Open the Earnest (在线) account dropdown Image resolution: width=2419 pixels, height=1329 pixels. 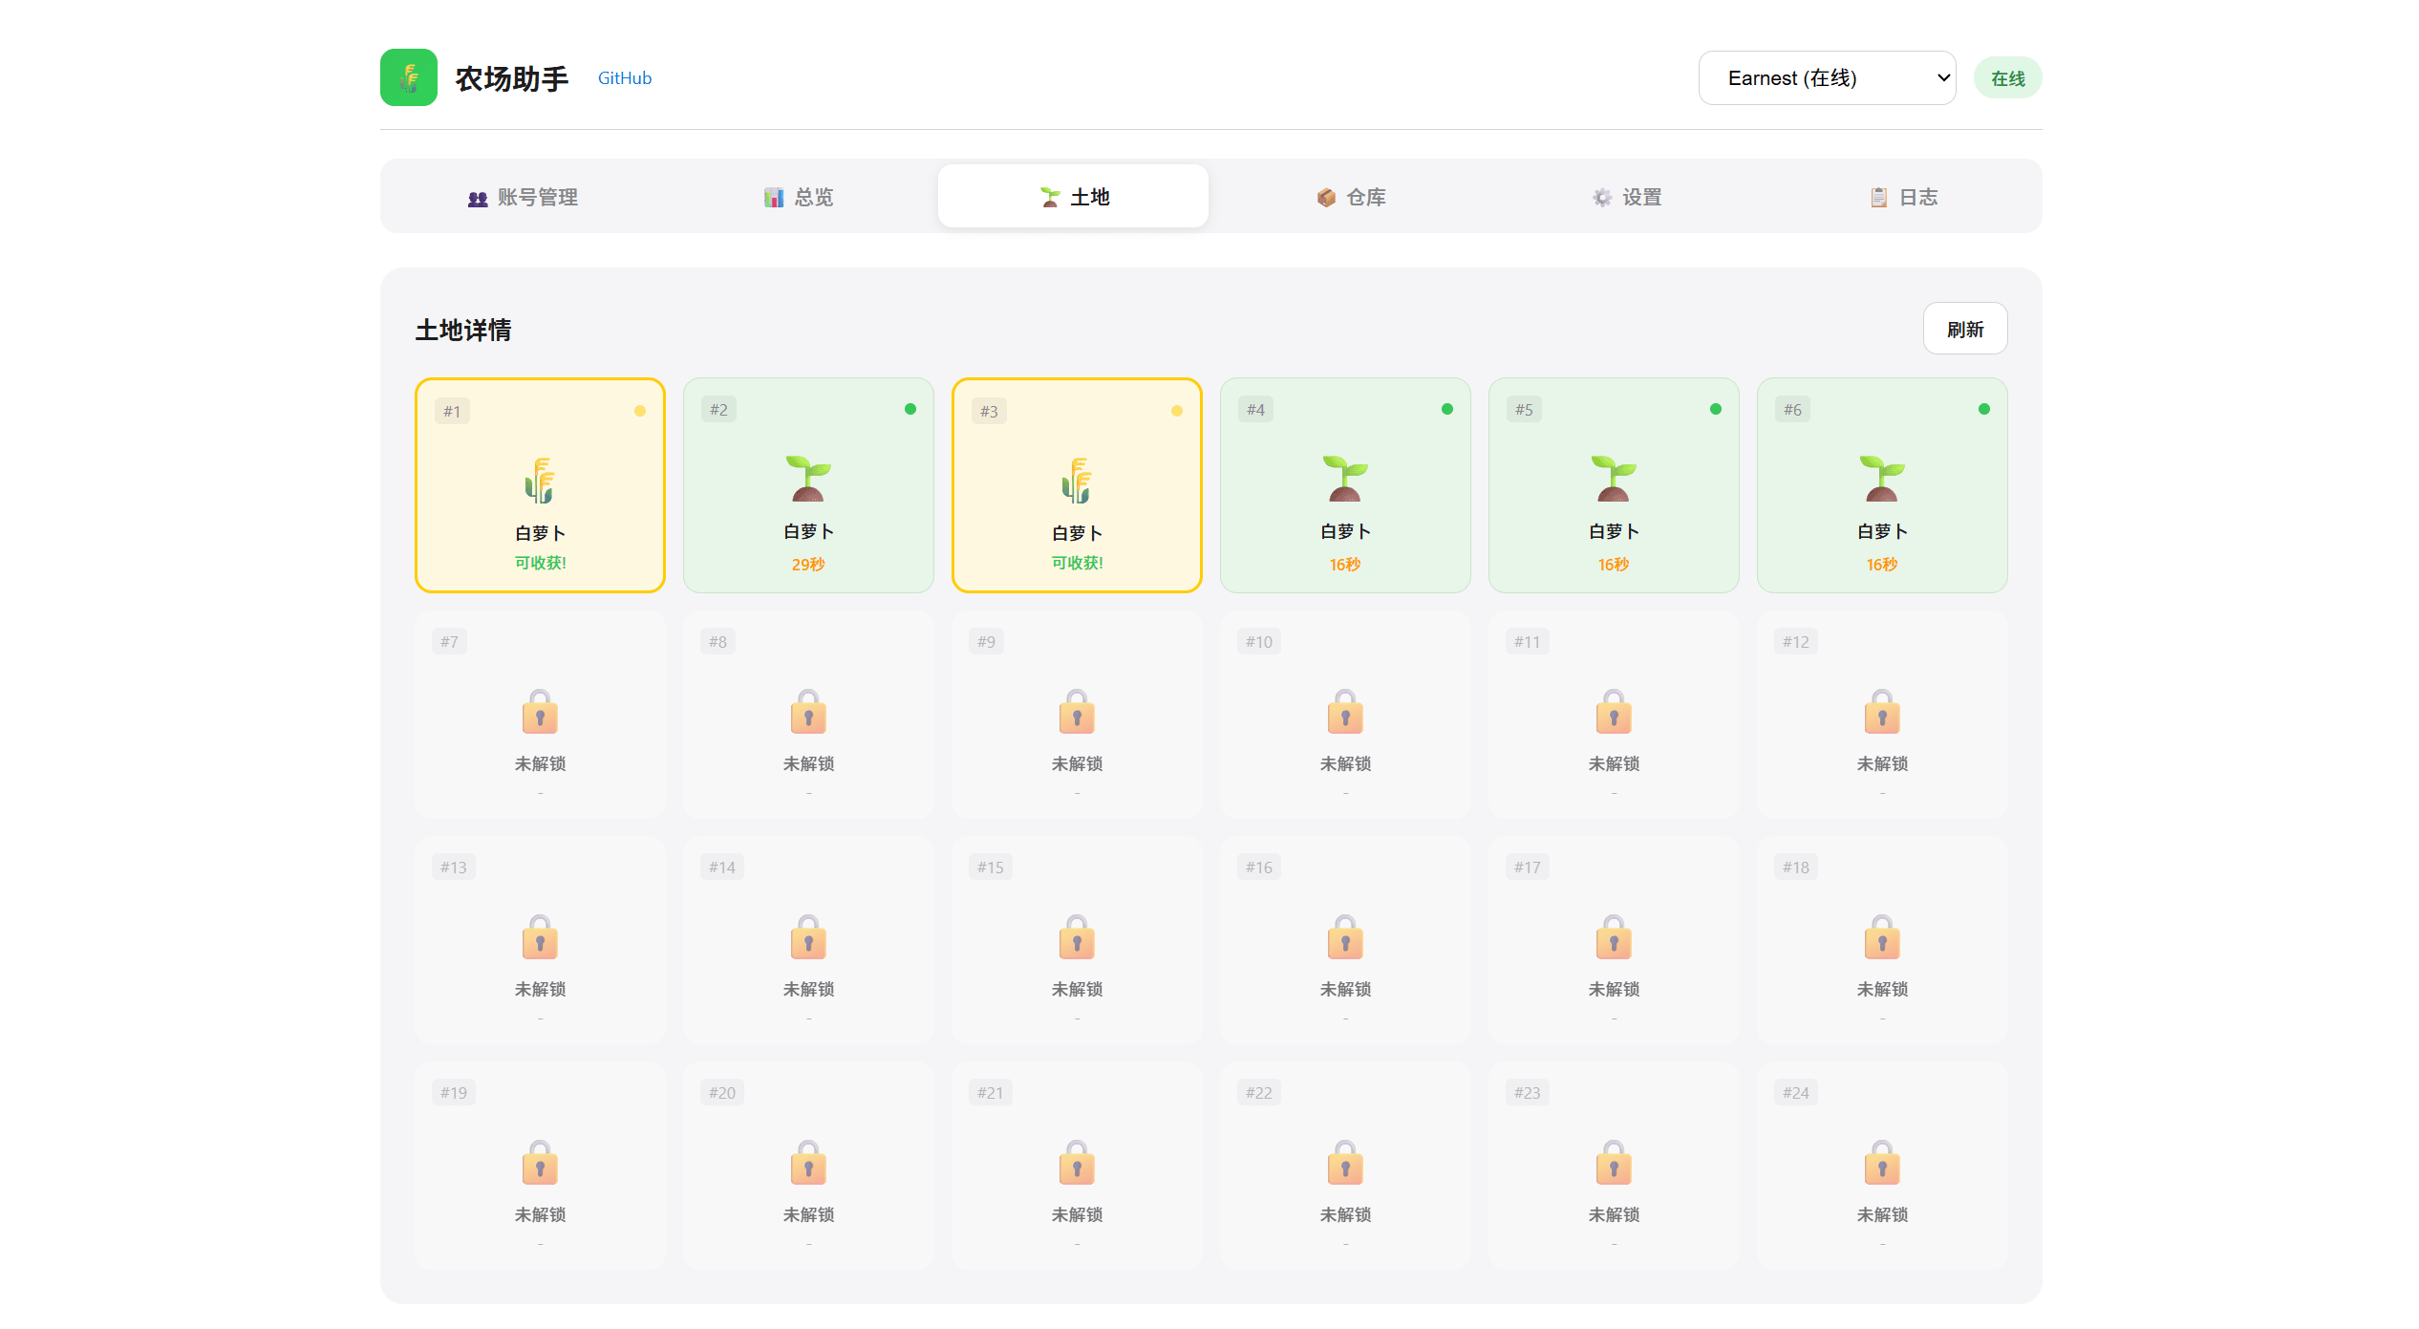tap(1827, 78)
